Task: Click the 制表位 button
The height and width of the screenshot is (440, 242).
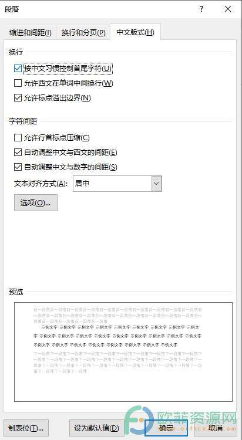Action: pyautogui.click(x=26, y=428)
